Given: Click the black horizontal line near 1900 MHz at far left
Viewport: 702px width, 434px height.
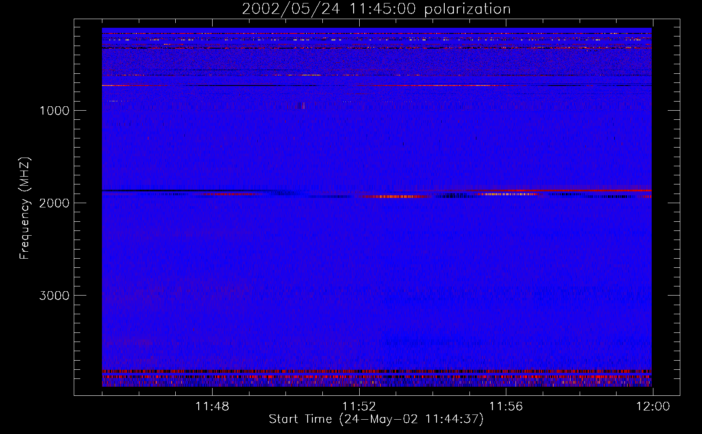Looking at the screenshot, I should tap(152, 191).
